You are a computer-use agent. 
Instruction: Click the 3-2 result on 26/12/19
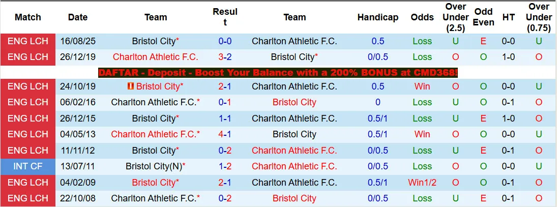[225, 57]
